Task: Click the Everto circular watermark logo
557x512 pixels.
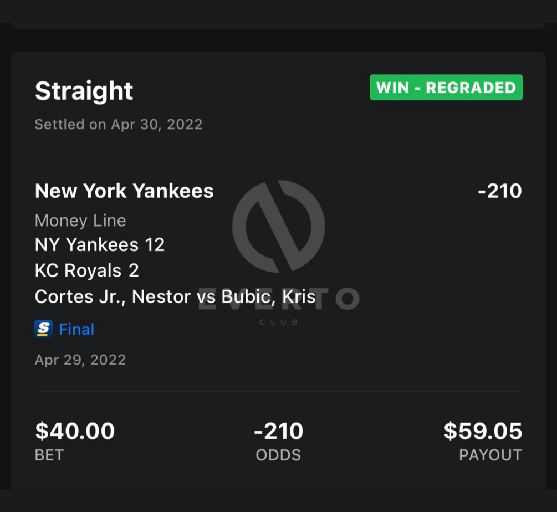Action: (x=278, y=226)
